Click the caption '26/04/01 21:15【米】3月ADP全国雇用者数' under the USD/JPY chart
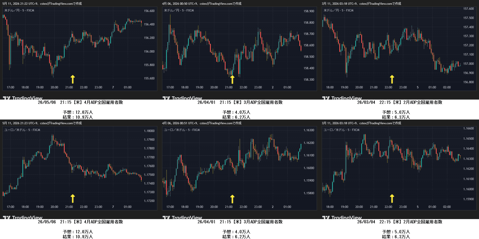This screenshot has height=239, width=479. pos(240,102)
